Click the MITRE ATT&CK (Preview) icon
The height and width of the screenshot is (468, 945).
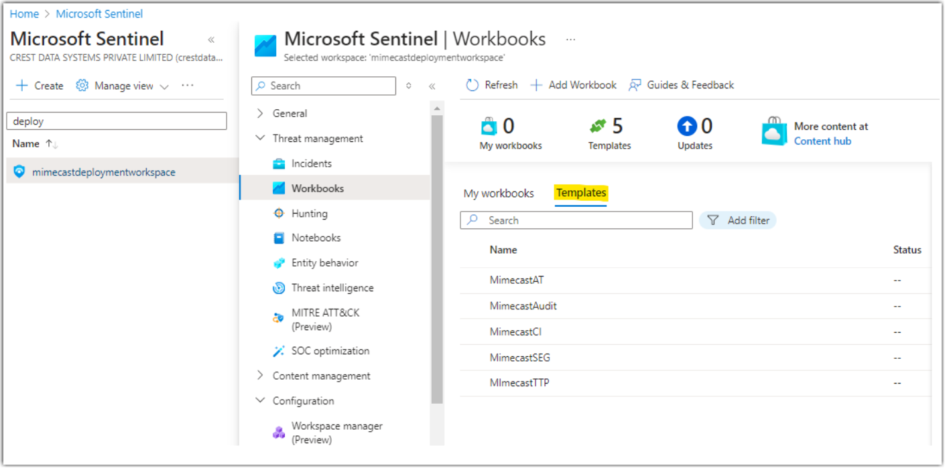pos(278,317)
